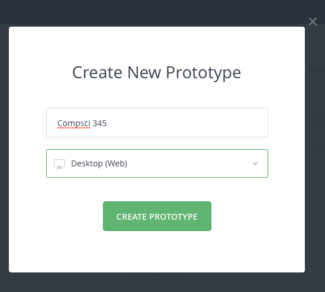Close the Create New Prototype dialog
This screenshot has height=292, width=325.
[x=313, y=21]
